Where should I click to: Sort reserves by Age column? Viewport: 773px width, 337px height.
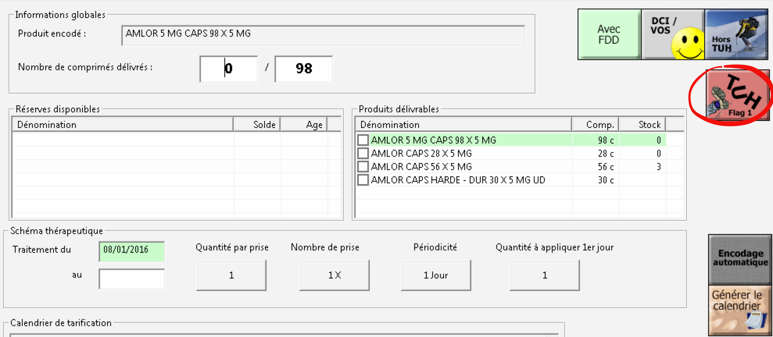[304, 125]
